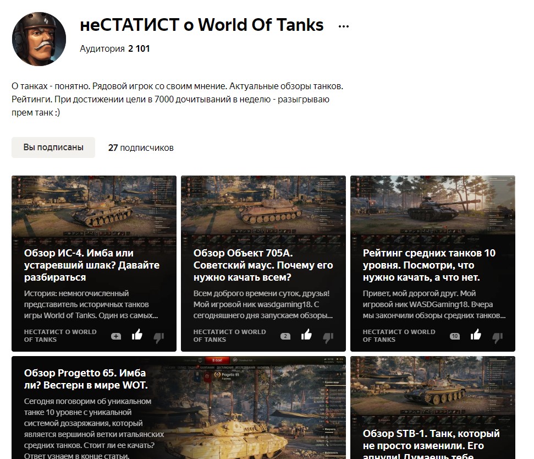Click the 'Вы подписаны' subscription button
Image resolution: width=534 pixels, height=459 pixels.
point(53,147)
